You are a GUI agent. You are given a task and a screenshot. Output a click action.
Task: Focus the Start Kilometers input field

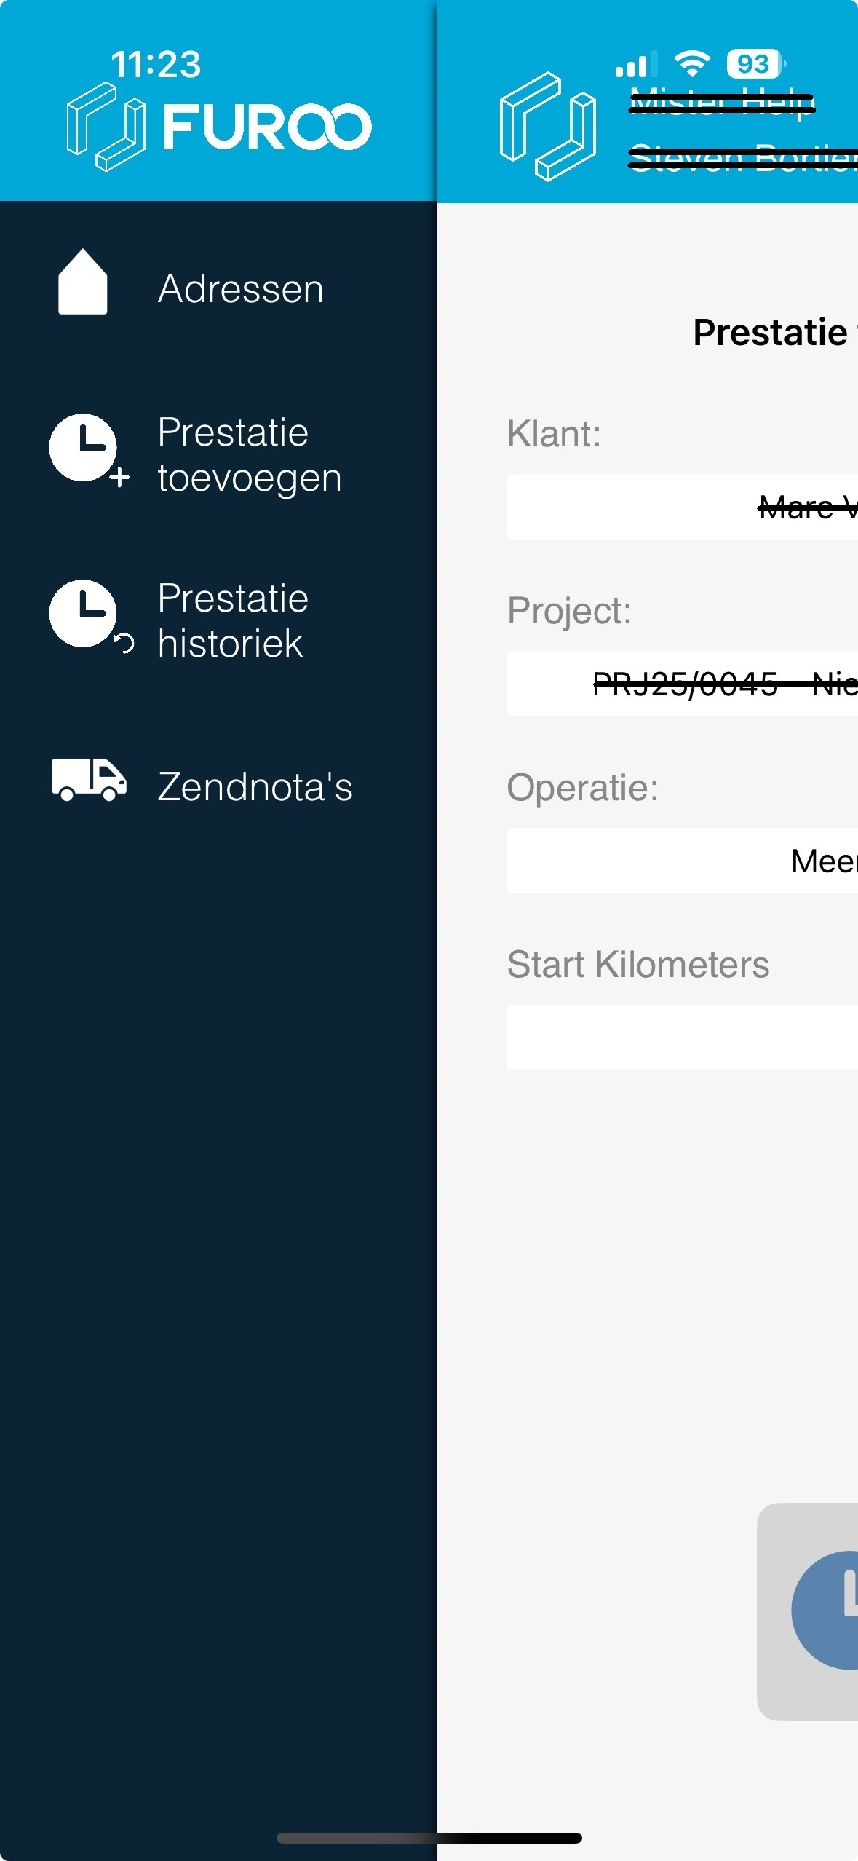coord(682,1038)
